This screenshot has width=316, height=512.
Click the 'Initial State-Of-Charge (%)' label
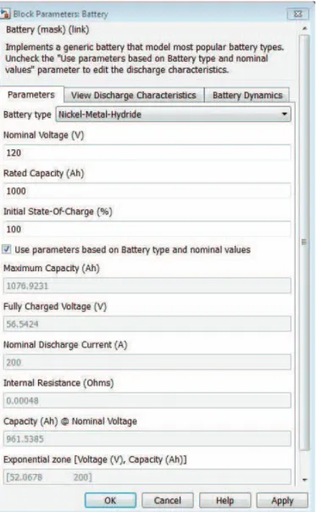pyautogui.click(x=58, y=211)
